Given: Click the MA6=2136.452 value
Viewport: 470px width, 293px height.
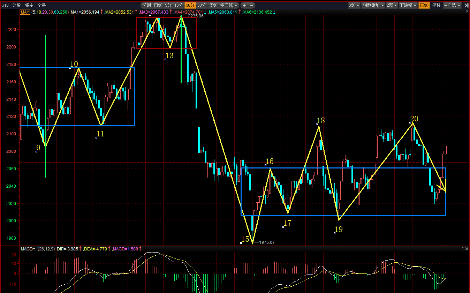Looking at the screenshot, I should click(257, 12).
